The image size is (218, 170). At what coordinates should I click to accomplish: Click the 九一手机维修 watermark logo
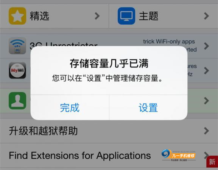coord(179,155)
